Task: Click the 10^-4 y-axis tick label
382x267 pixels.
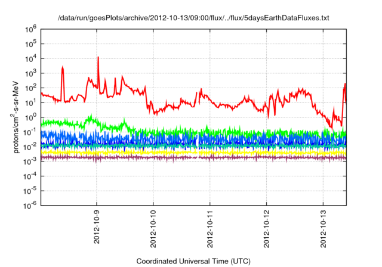Action: click(x=30, y=176)
